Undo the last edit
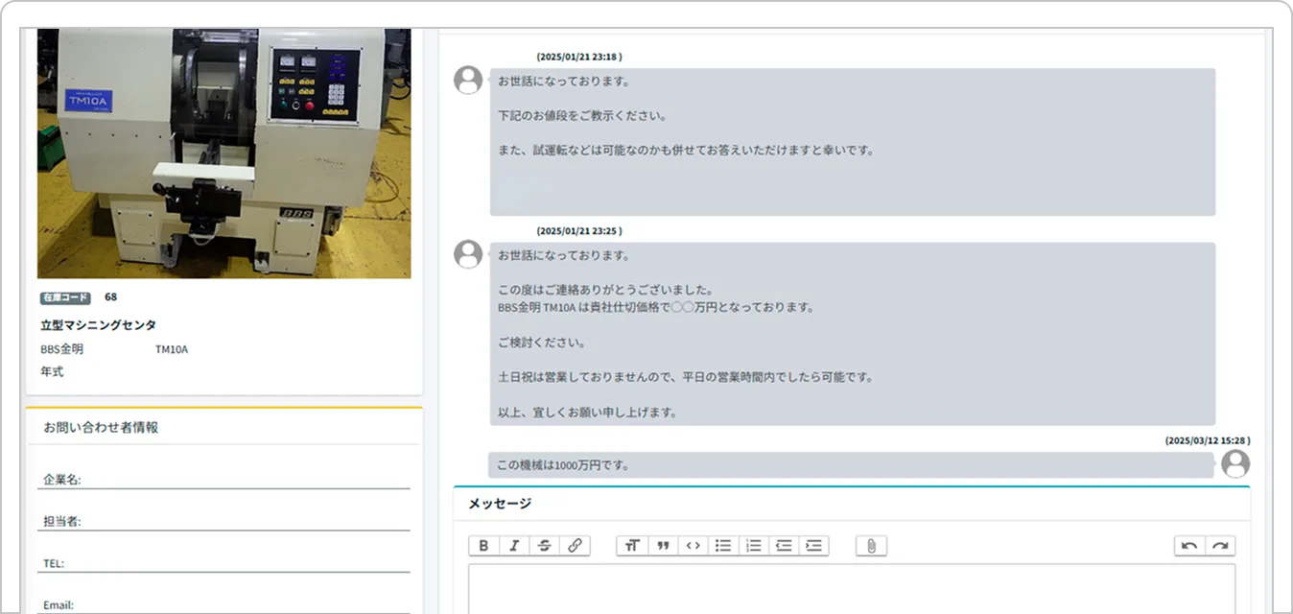The height and width of the screenshot is (614, 1293). pyautogui.click(x=1189, y=545)
